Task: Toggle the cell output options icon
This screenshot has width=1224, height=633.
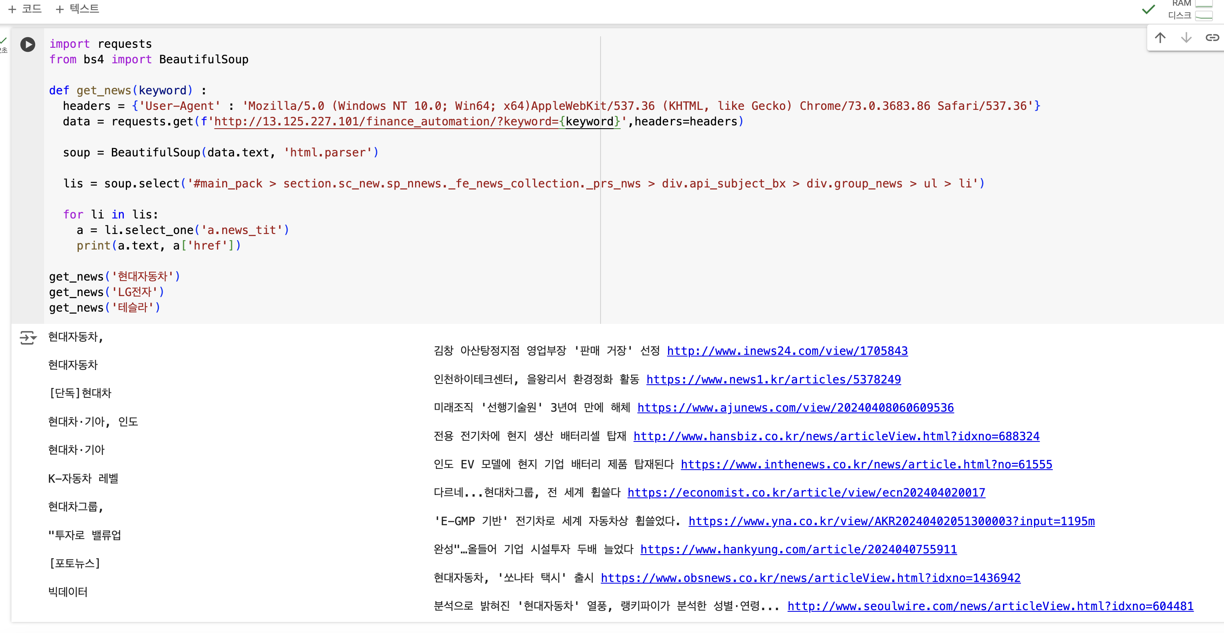Action: click(x=27, y=338)
